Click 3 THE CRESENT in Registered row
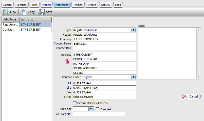This screenshot has height=121, width=204. pyautogui.click(x=31, y=25)
